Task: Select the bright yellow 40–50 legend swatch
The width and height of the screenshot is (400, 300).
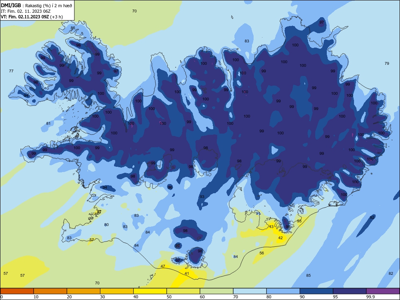Action: [150, 291]
